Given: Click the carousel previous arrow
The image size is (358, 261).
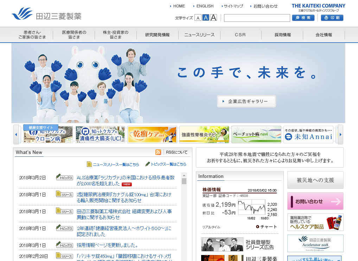Looking at the screenshot, I should click(x=16, y=135).
